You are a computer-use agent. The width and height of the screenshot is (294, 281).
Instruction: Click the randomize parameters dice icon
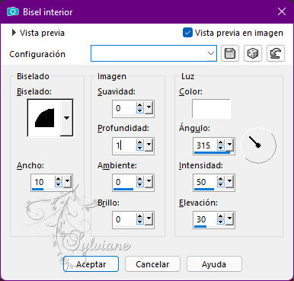(x=253, y=53)
